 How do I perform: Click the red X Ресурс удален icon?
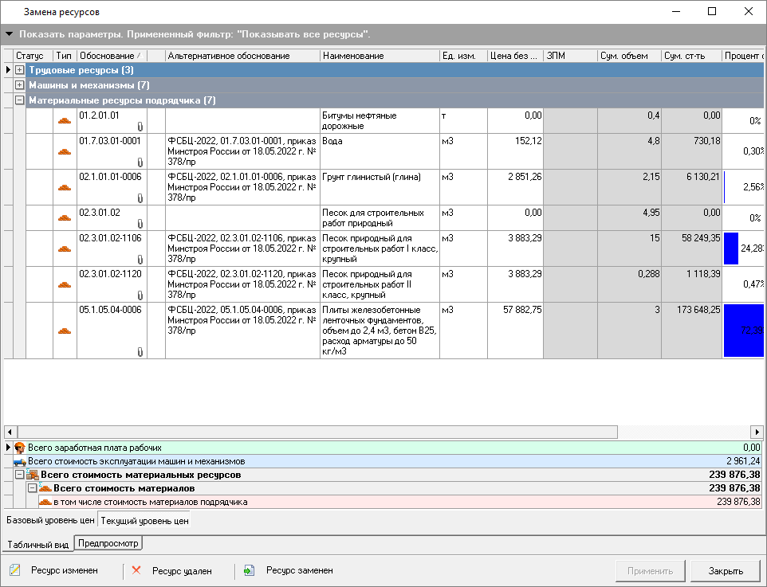(136, 570)
